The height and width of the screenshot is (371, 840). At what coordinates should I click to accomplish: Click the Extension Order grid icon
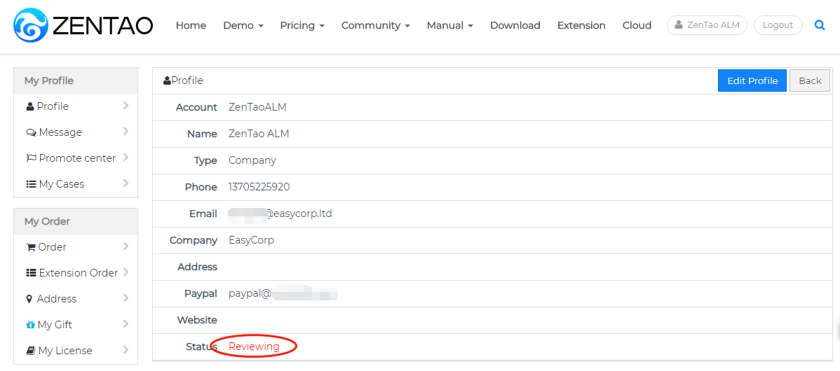(x=31, y=272)
